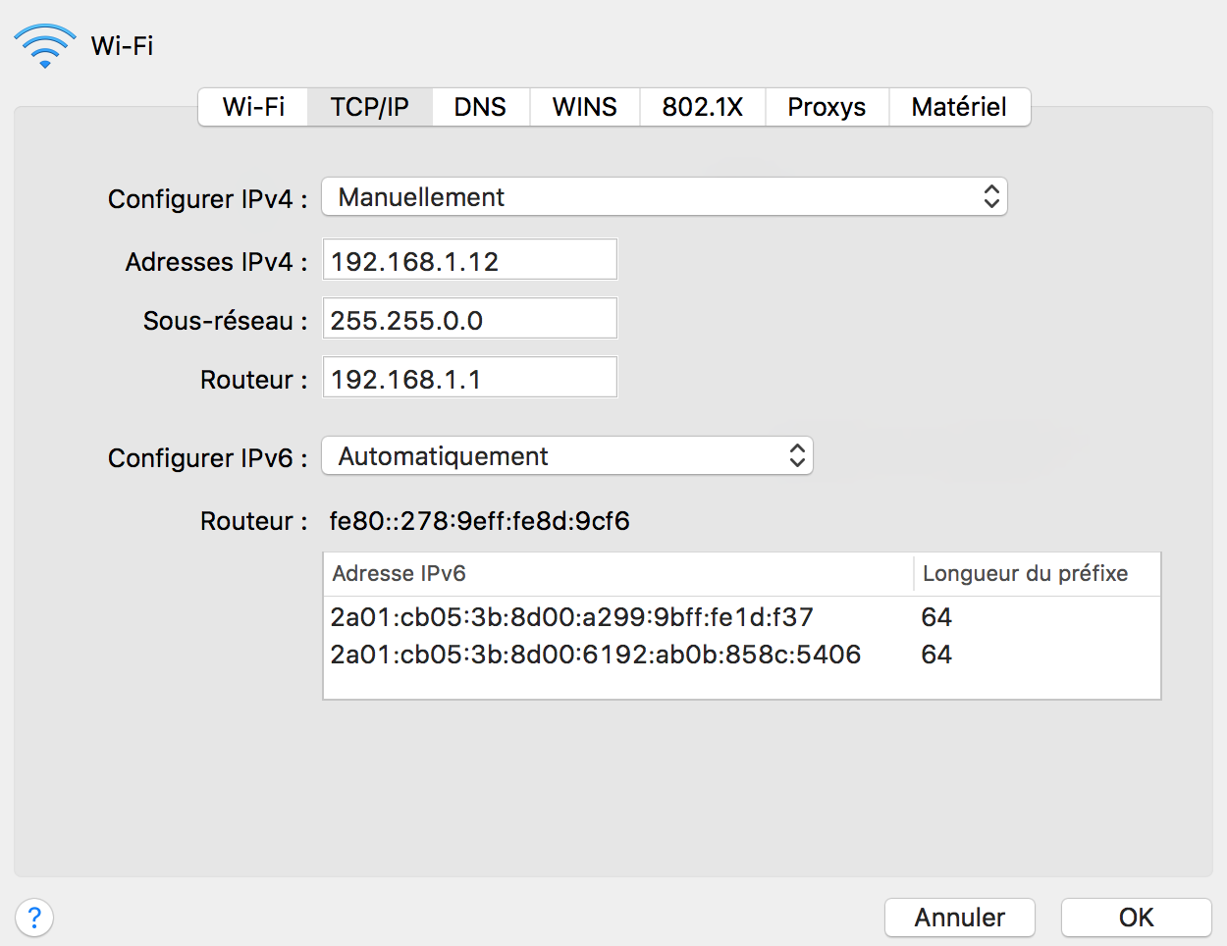Click the Annuler button

960,918
